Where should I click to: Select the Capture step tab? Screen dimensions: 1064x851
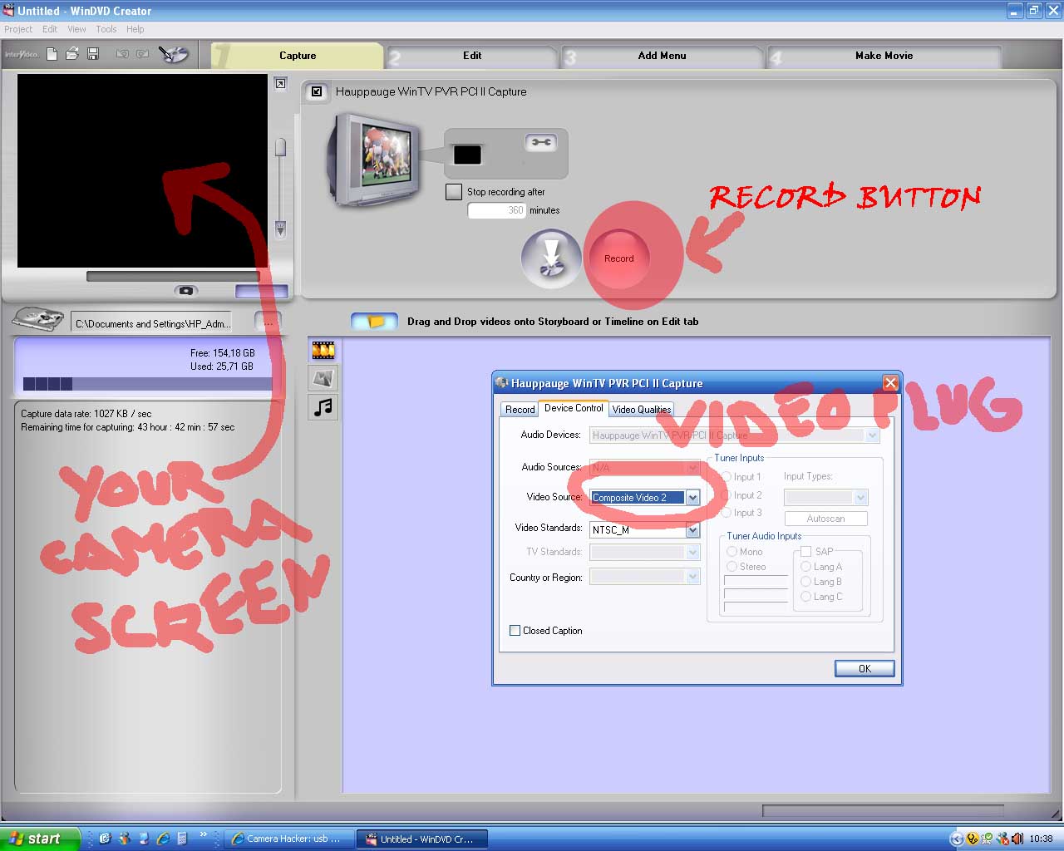298,56
